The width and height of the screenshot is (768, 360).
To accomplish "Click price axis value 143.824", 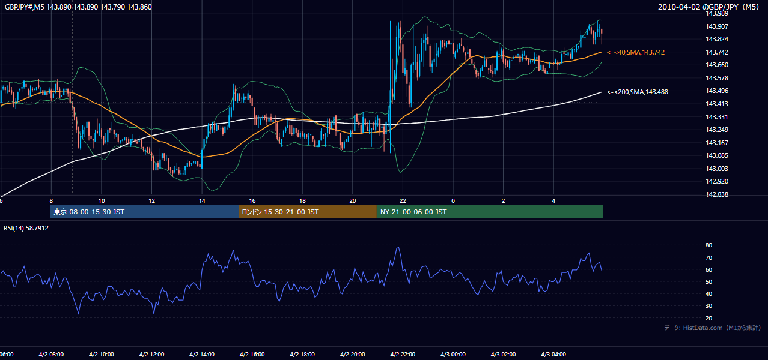I will point(717,39).
